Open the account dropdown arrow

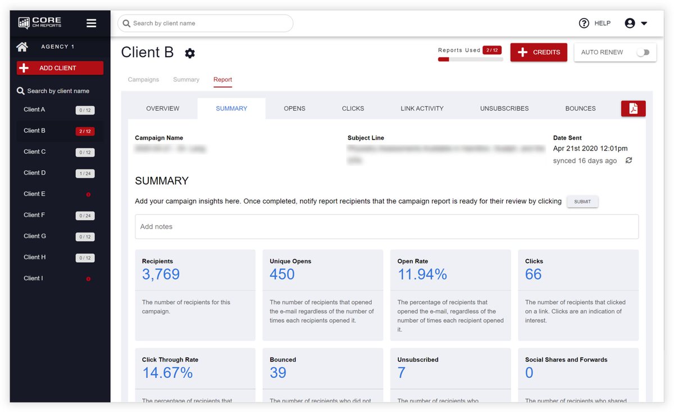click(645, 23)
